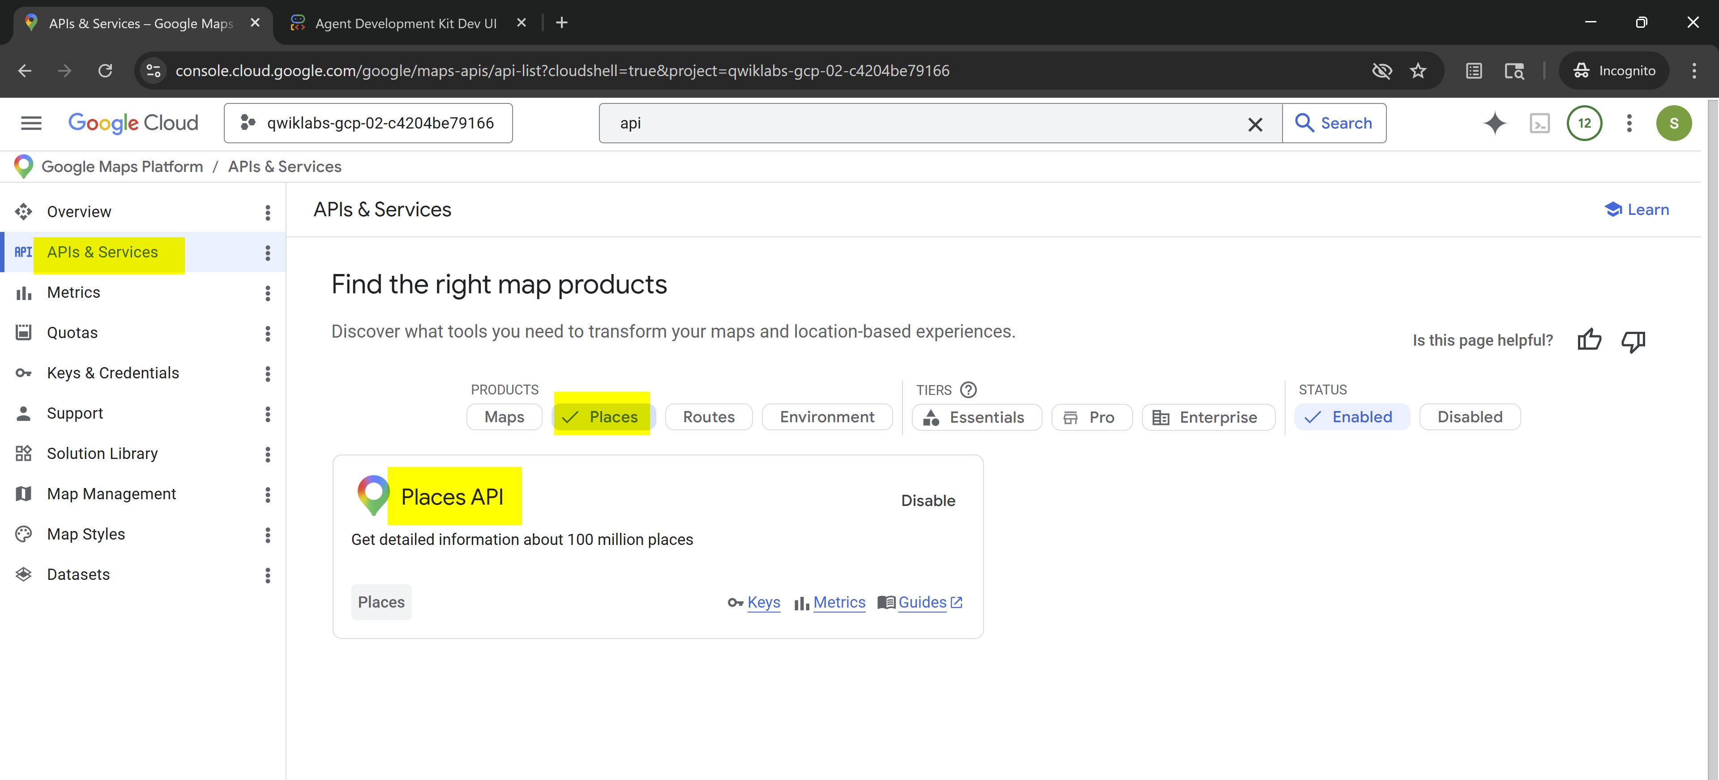Open the Guides link on Places API card
Viewport: 1719px width, 780px height.
(x=922, y=603)
